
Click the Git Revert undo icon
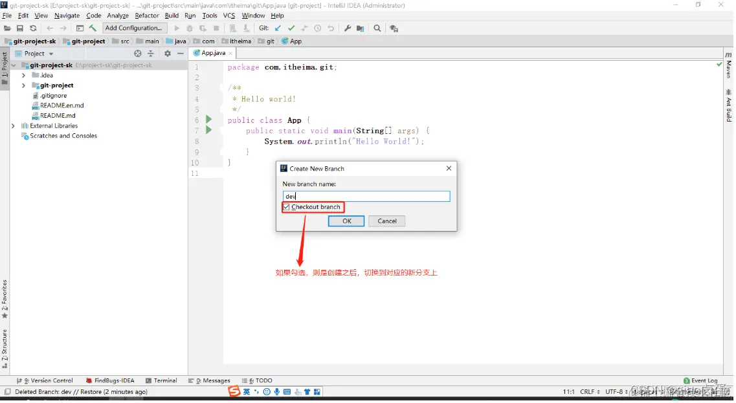point(331,28)
